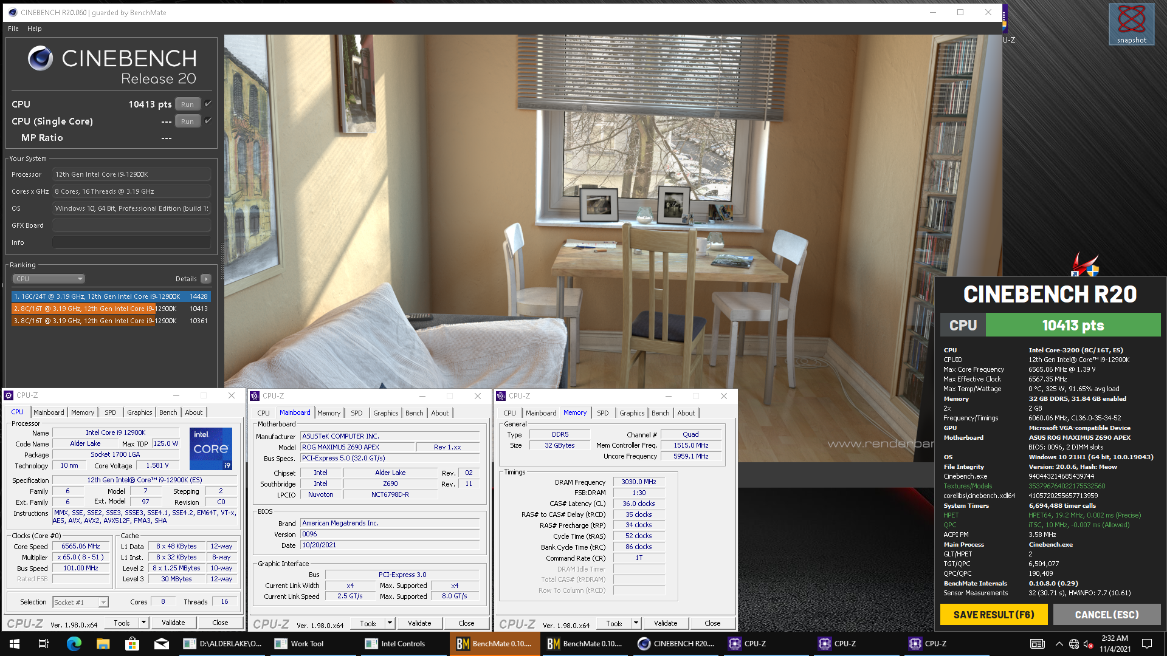Run the CPU multi-core benchmark

point(187,104)
